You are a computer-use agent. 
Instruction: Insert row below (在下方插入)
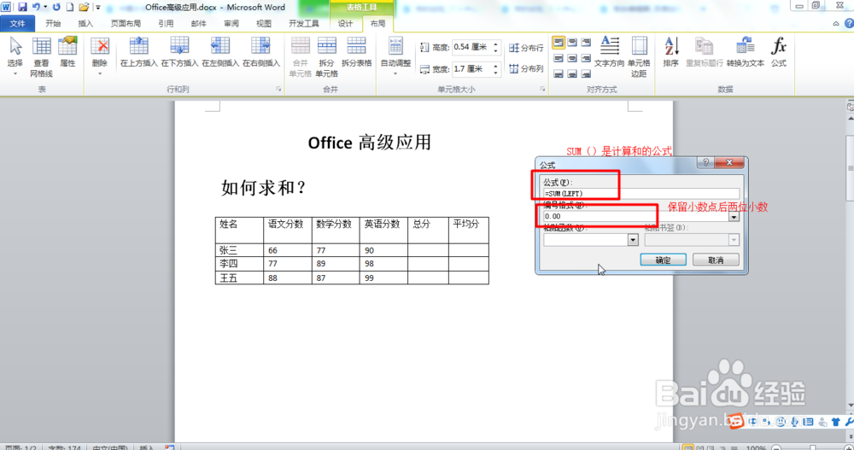click(179, 52)
